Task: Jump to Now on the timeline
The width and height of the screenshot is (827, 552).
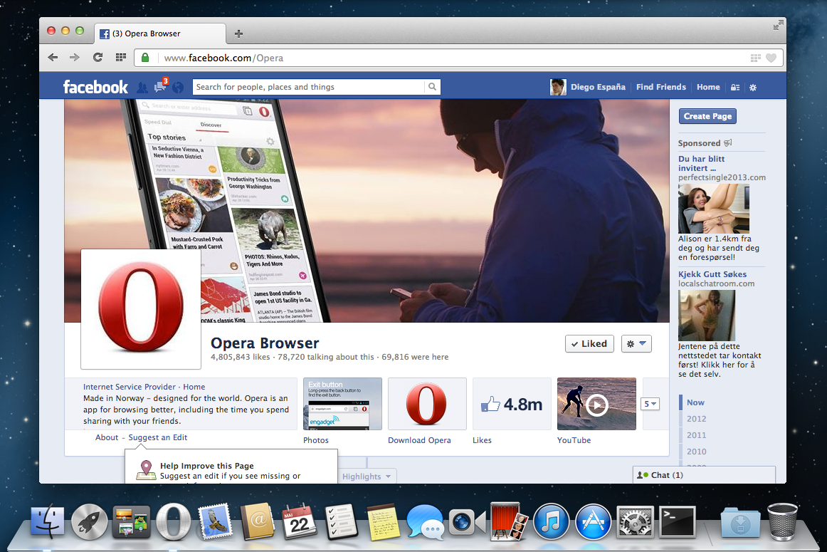Action: 695,402
